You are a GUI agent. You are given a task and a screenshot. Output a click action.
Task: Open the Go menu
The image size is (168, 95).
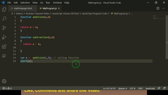click(x=41, y=3)
